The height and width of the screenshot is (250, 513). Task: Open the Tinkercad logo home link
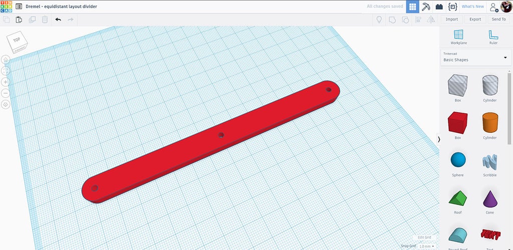pos(6,6)
